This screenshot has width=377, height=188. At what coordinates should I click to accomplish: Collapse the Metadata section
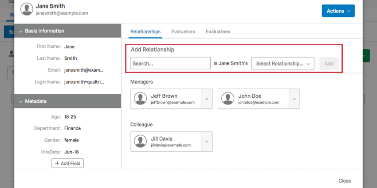[x=21, y=101]
